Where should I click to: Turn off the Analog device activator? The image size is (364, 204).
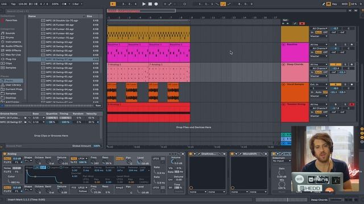pyautogui.click(x=5, y=154)
